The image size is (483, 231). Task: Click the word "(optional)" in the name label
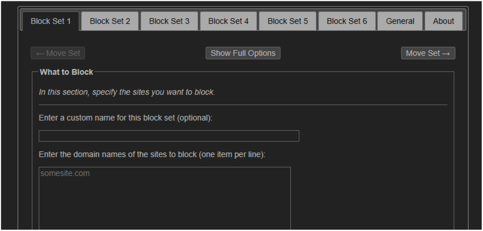[195, 118]
